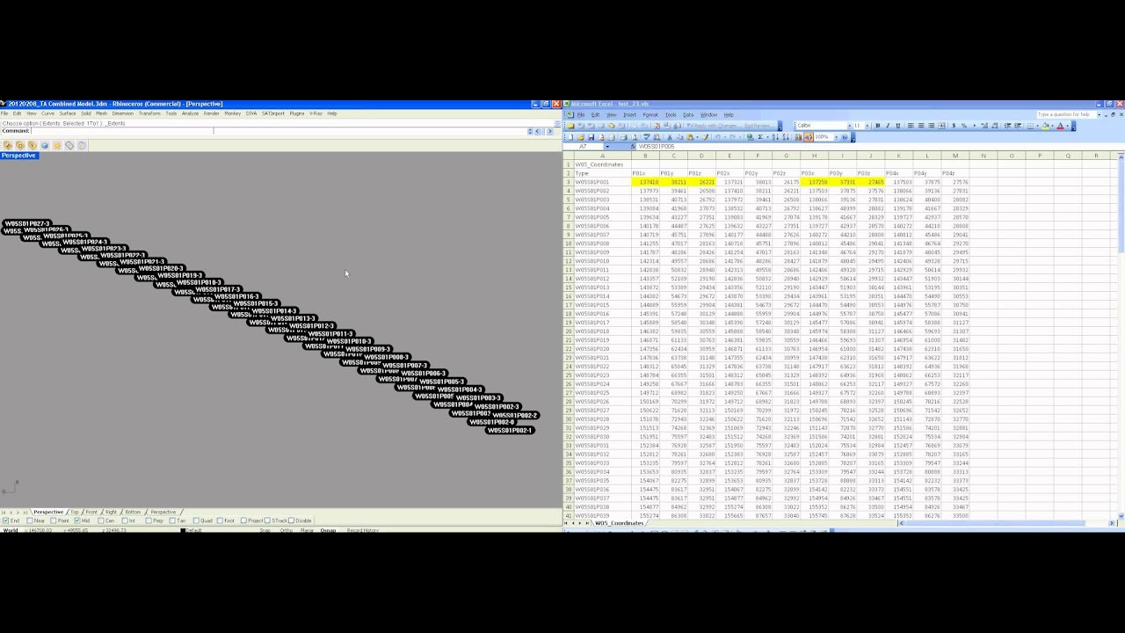Select the W05_Coordinates sheet tab

(x=620, y=523)
